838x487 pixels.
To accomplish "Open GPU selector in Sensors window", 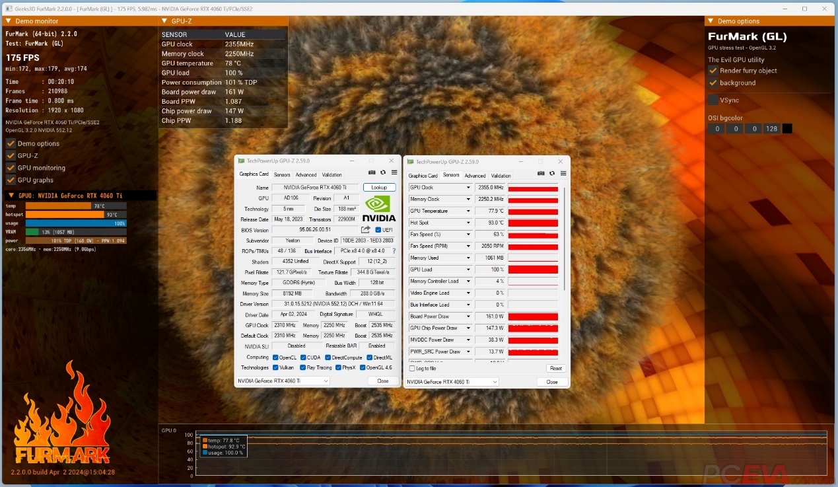I will (452, 382).
